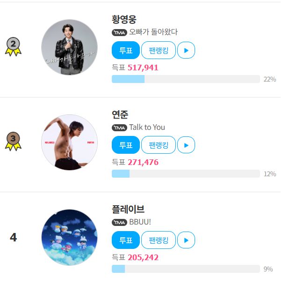Click the artist name 연준
This screenshot has height=285, width=297.
120,115
